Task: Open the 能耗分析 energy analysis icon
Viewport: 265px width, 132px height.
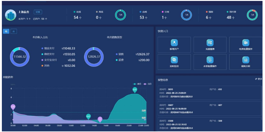Action: click(246, 60)
